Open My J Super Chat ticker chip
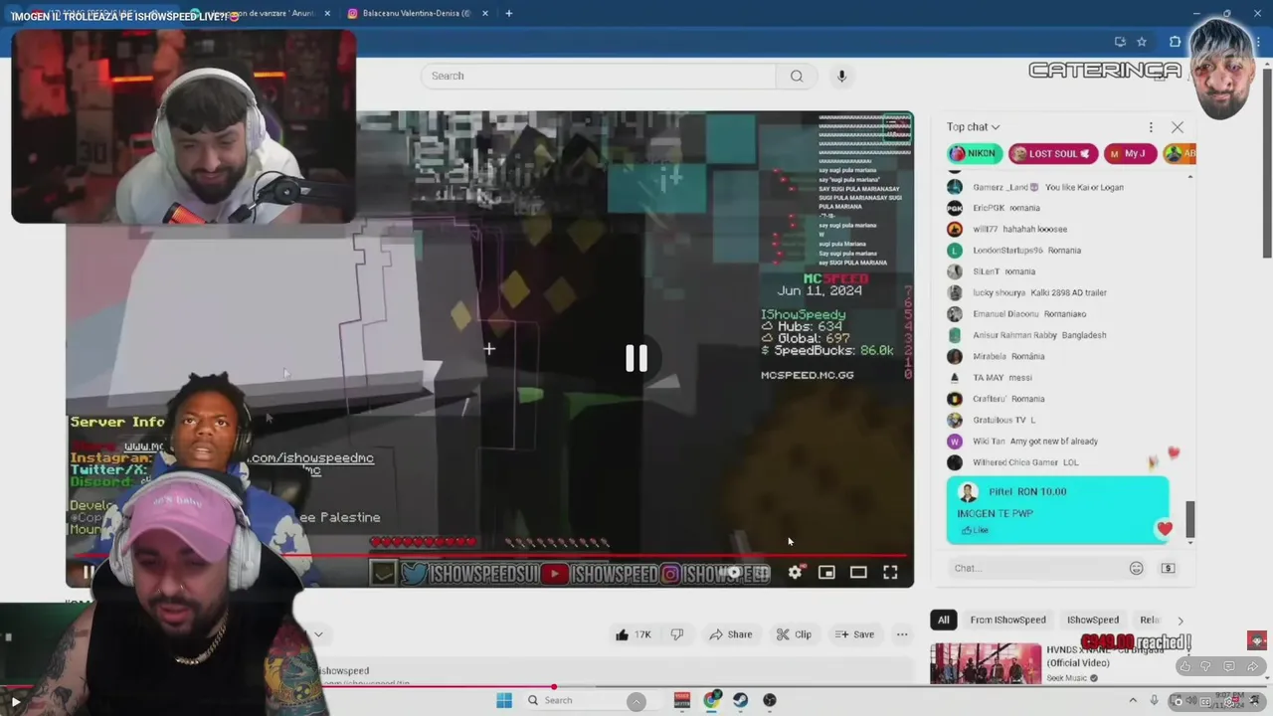Screen dimensions: 1273x716 click(1129, 153)
